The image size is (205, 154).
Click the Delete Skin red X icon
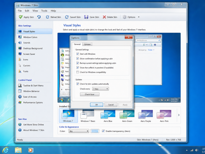click(104, 17)
